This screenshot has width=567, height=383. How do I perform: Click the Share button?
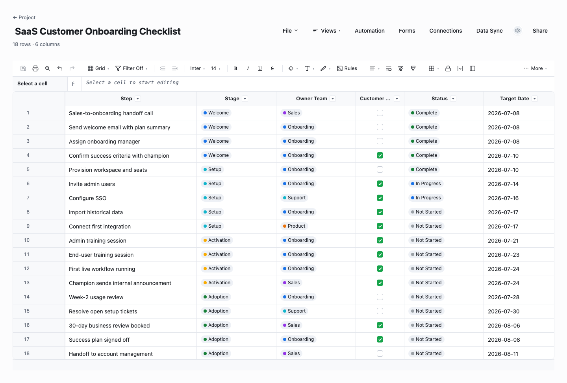tap(540, 31)
